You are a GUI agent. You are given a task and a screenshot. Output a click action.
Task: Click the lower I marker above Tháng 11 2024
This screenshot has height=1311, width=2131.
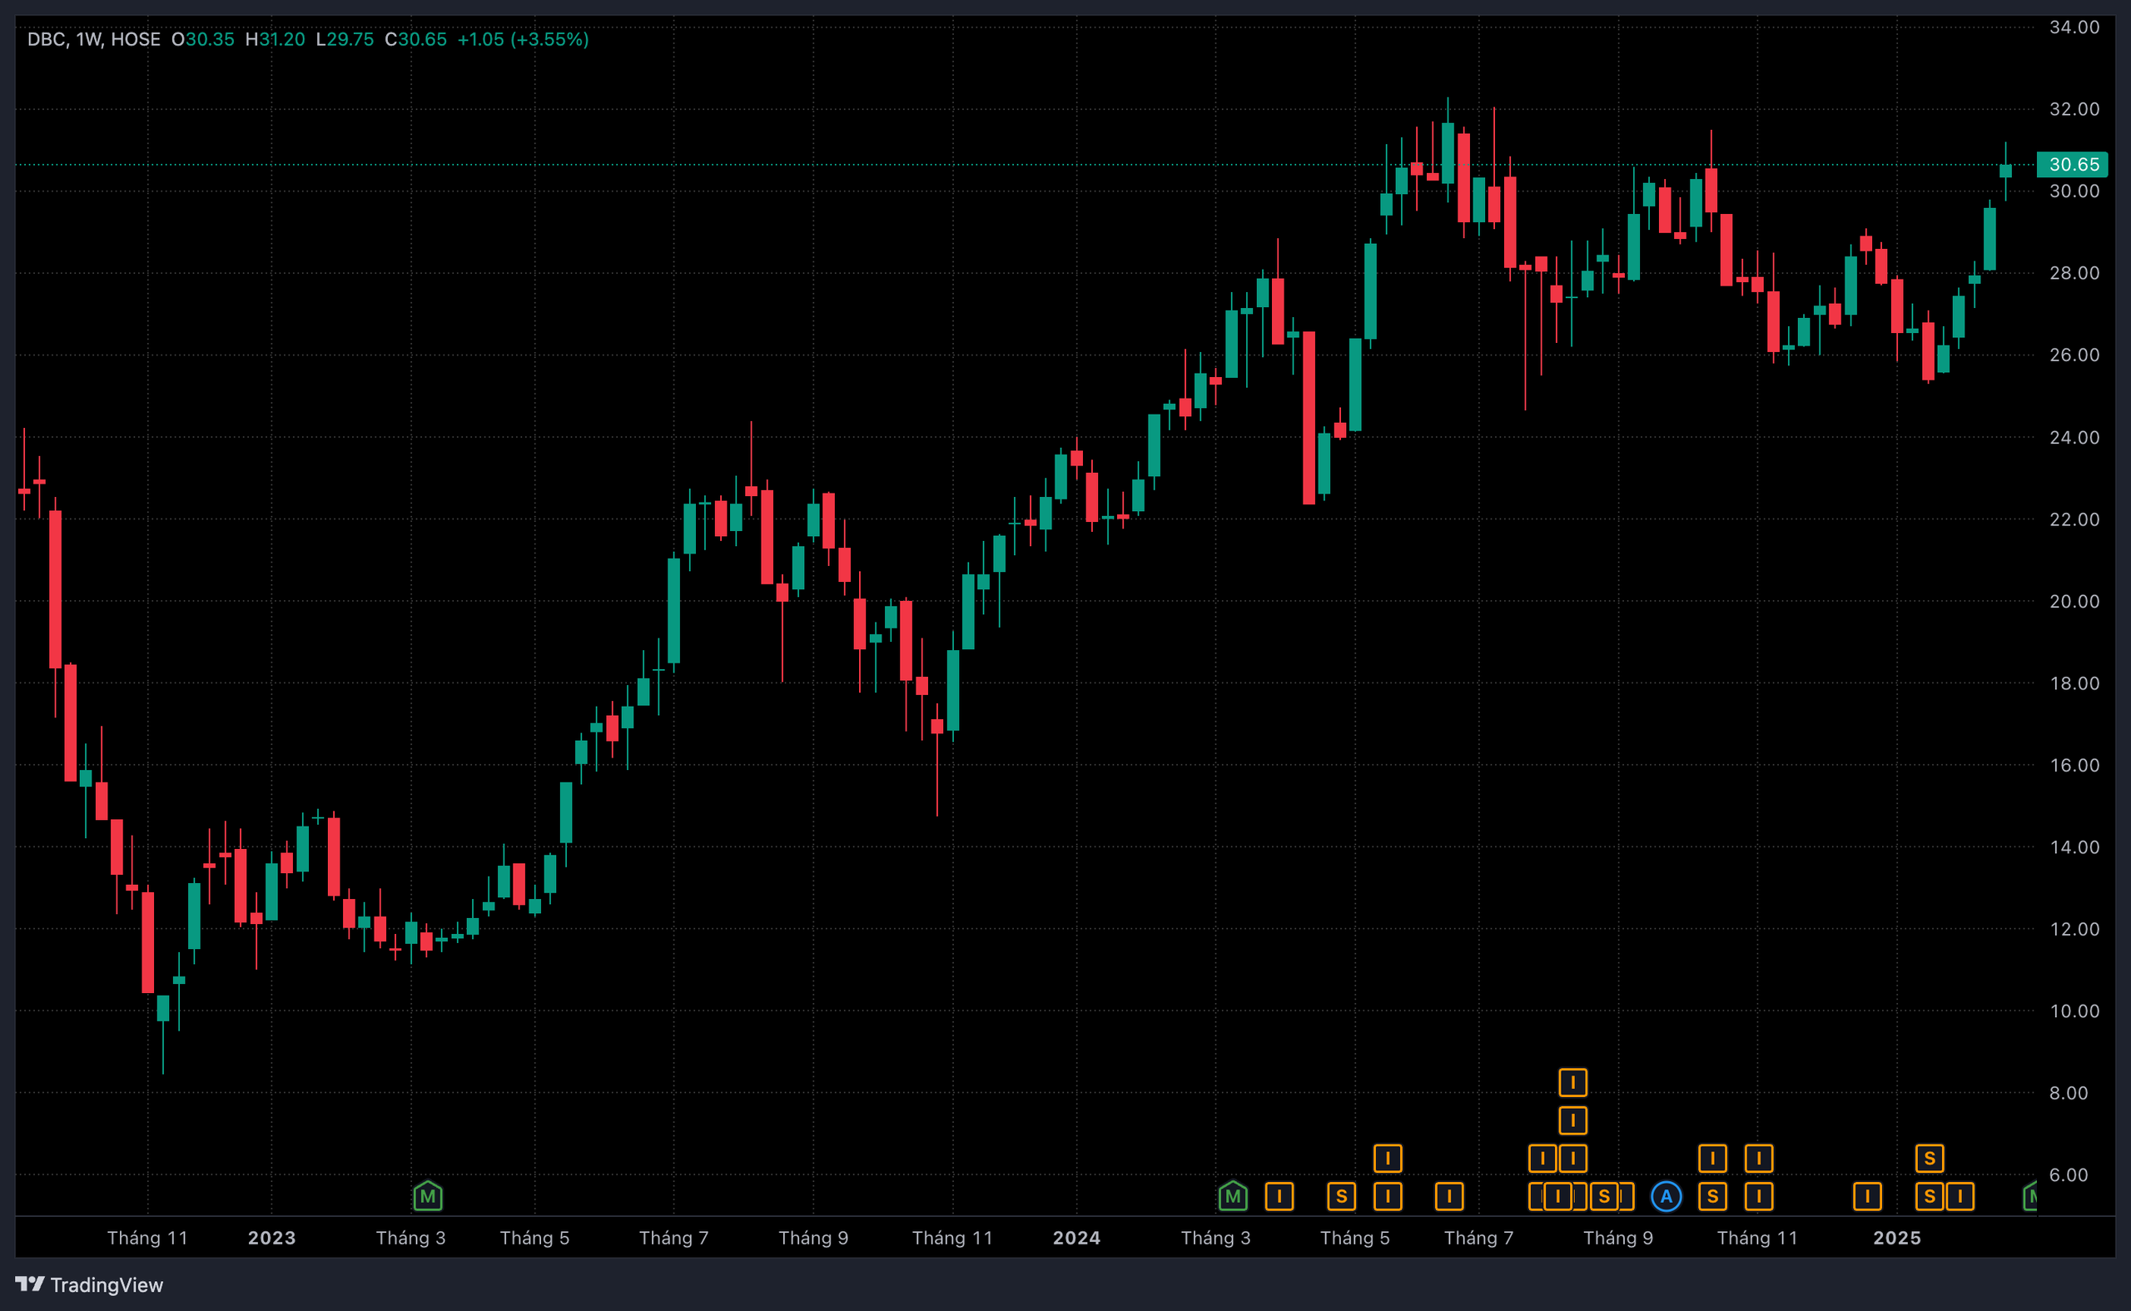[1758, 1197]
